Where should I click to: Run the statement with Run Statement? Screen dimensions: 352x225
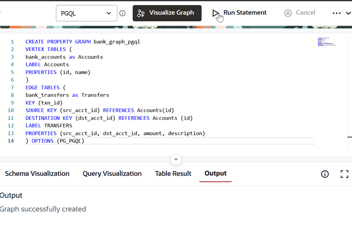pyautogui.click(x=240, y=13)
